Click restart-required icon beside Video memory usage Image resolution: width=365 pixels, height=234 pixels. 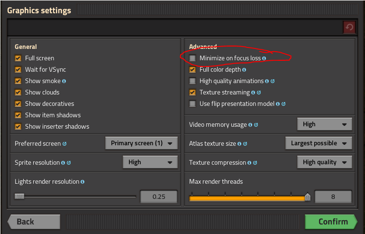[256, 125]
